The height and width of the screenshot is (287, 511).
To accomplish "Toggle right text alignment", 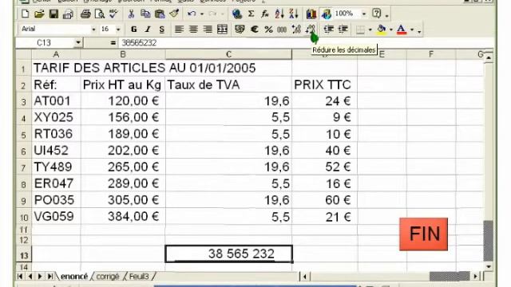I will pos(208,29).
